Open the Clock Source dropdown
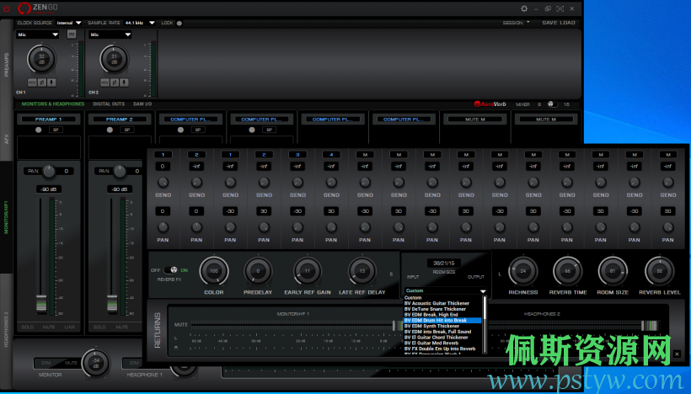691x394 pixels. [x=69, y=23]
